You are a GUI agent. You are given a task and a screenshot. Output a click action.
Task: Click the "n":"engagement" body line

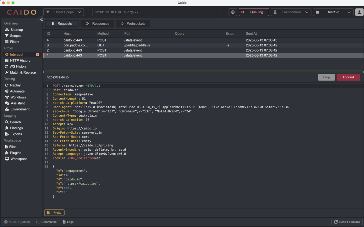click(72, 171)
